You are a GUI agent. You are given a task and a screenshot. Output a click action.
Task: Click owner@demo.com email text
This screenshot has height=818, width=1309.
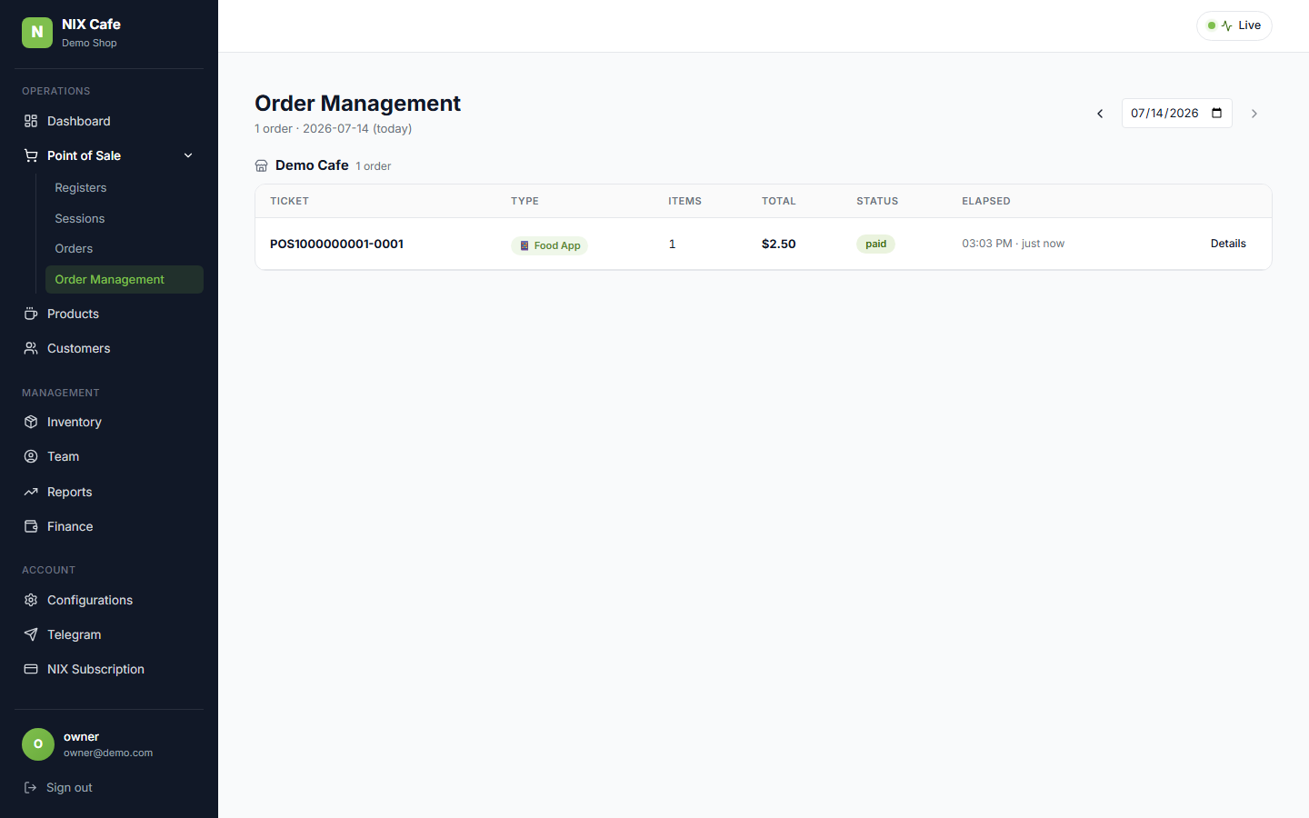pyautogui.click(x=108, y=753)
